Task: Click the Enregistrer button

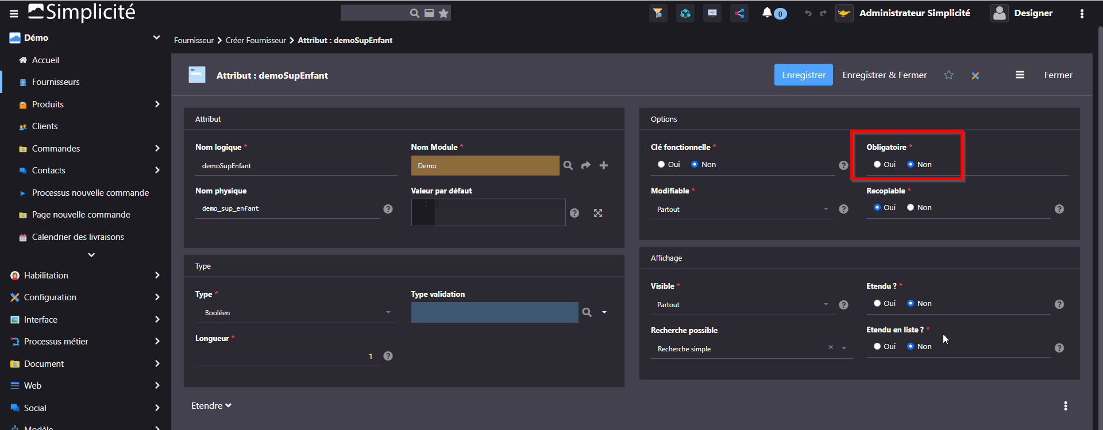Action: click(x=803, y=75)
